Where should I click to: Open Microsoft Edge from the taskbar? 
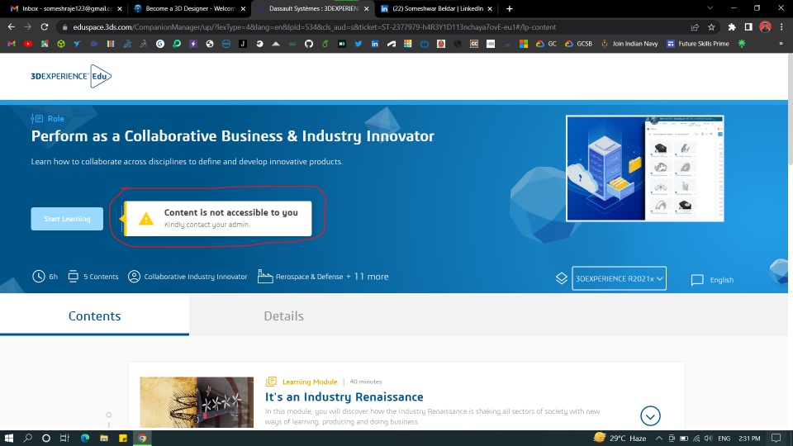(84, 438)
